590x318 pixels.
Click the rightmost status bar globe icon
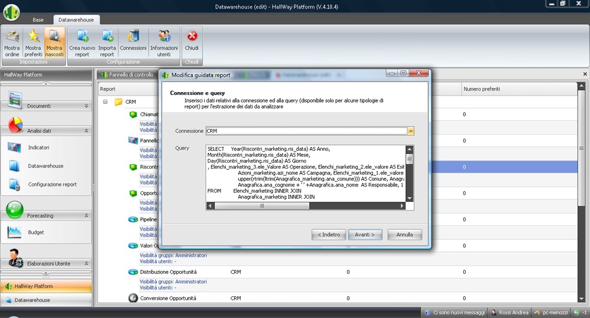[576, 312]
